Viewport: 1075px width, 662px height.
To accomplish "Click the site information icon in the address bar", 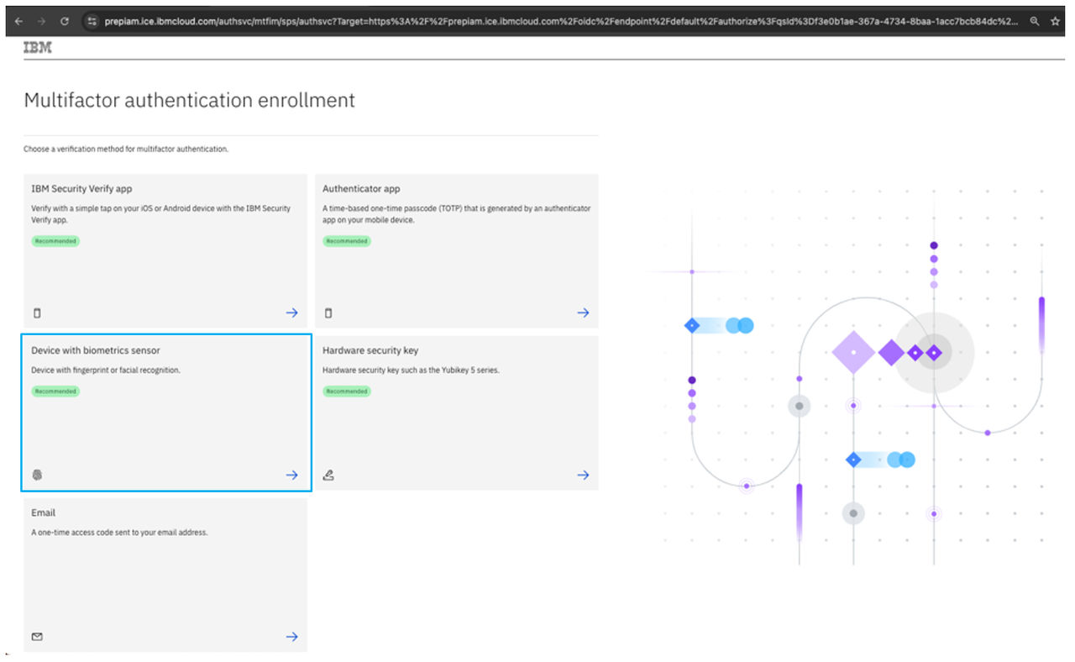I will 92,20.
